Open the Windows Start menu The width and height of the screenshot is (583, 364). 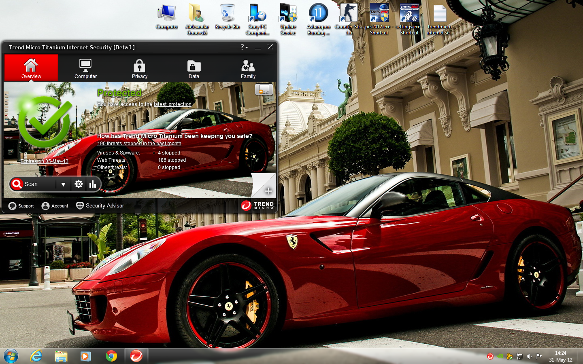click(11, 356)
